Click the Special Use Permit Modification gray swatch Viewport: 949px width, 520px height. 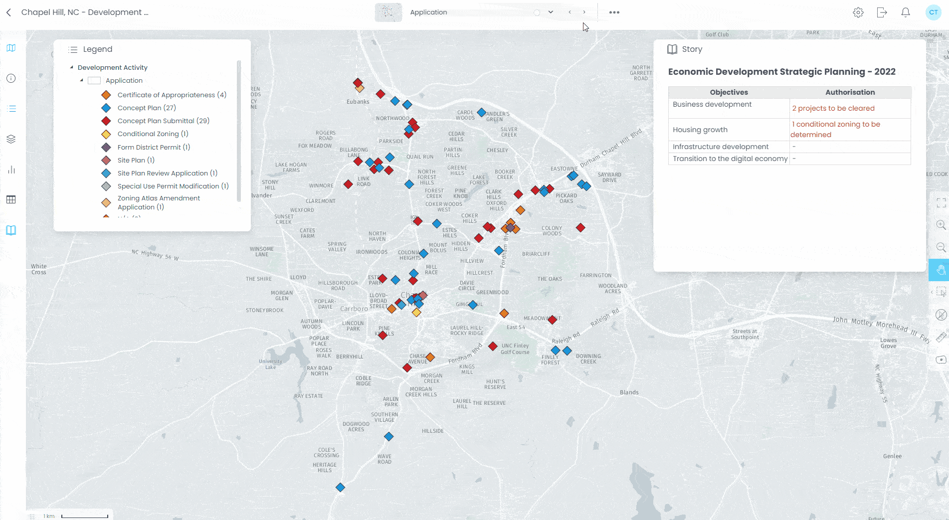(106, 186)
